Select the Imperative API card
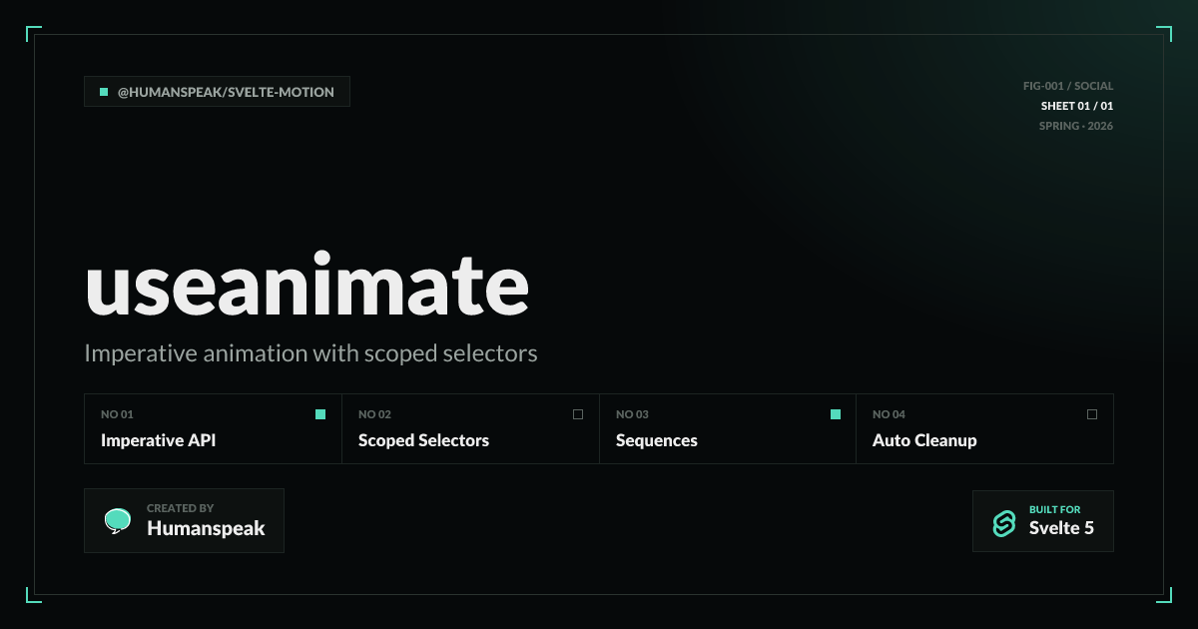 pyautogui.click(x=214, y=428)
